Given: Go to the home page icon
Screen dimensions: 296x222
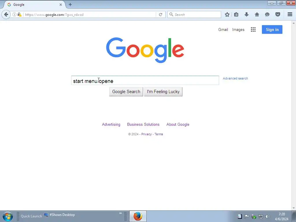Looking at the screenshot, I should coord(257,14).
